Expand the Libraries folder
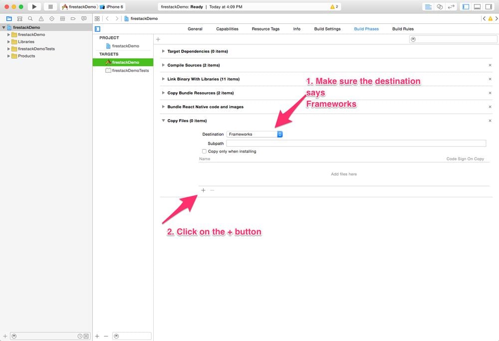The height and width of the screenshot is (341, 499). 8,42
